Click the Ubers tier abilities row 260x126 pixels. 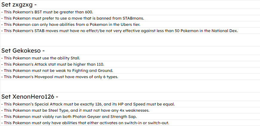click(130, 24)
